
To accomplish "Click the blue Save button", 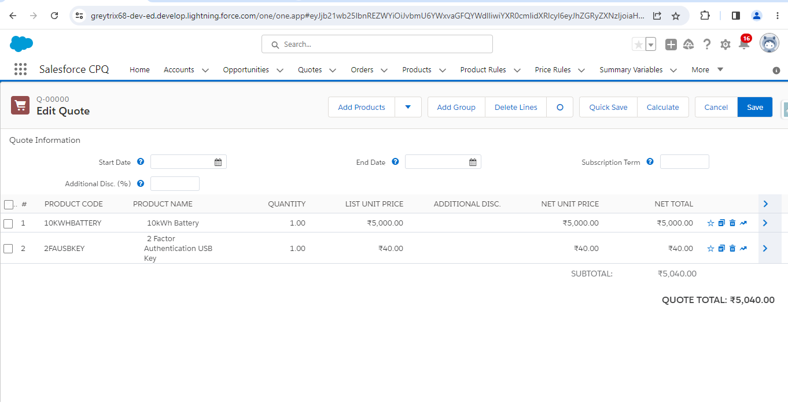I will 755,107.
